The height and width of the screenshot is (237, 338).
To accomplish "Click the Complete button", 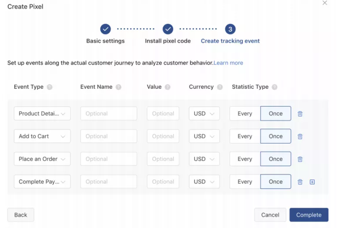I will coord(309,215).
